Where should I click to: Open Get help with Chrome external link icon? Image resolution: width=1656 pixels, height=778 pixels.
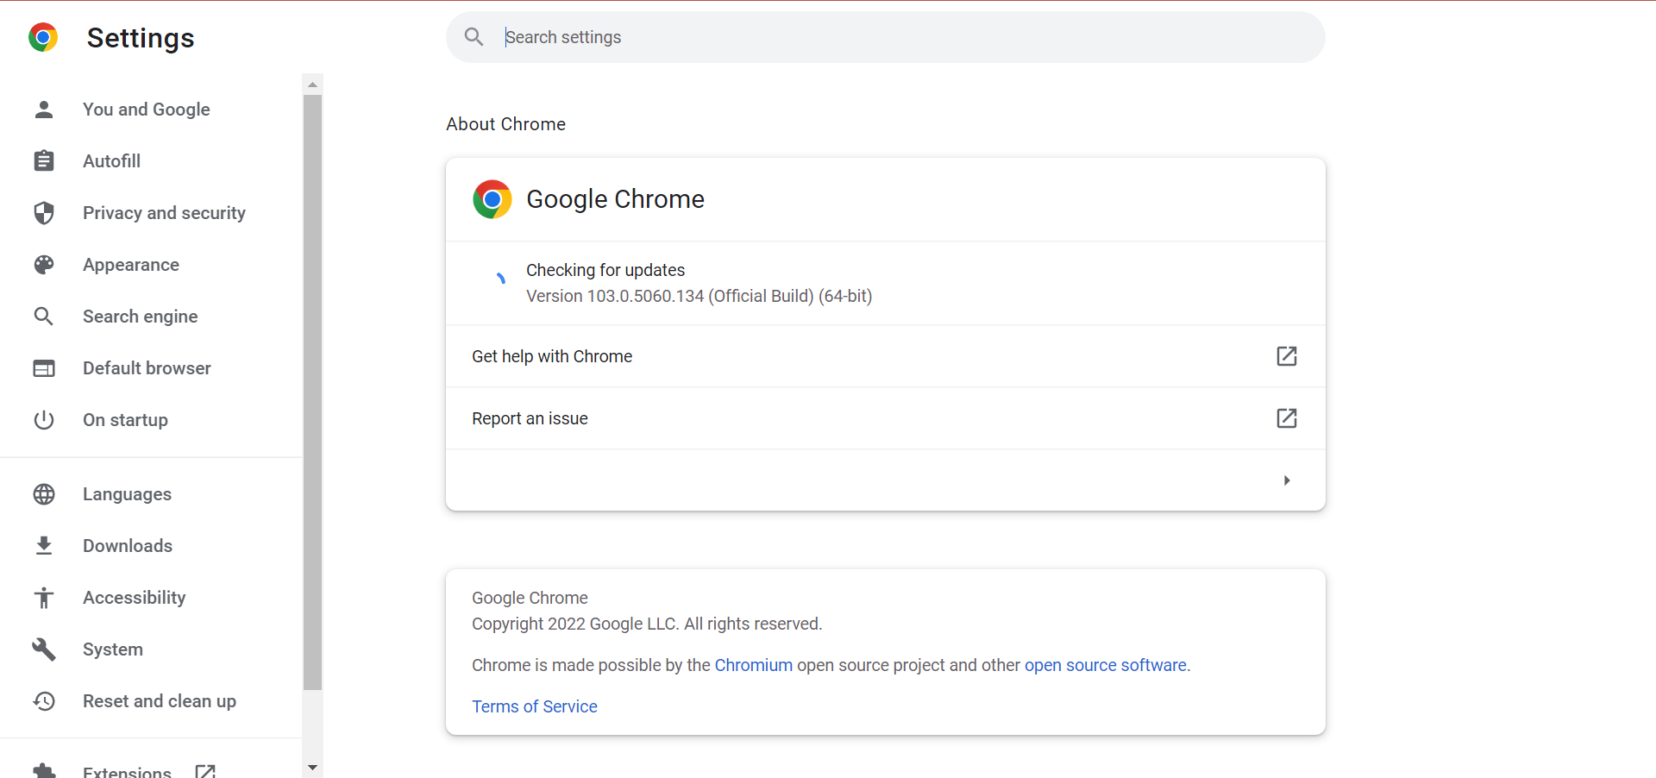[x=1286, y=356]
